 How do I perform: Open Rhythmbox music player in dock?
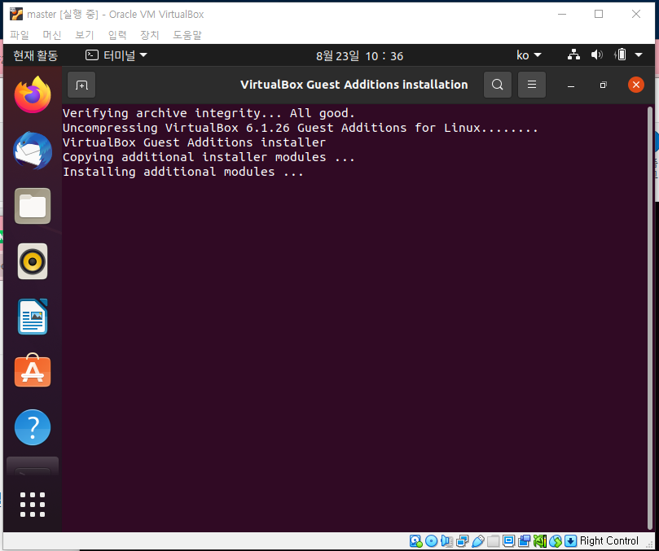(x=33, y=261)
